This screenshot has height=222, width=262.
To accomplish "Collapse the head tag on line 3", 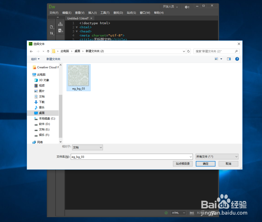I will point(77,31).
